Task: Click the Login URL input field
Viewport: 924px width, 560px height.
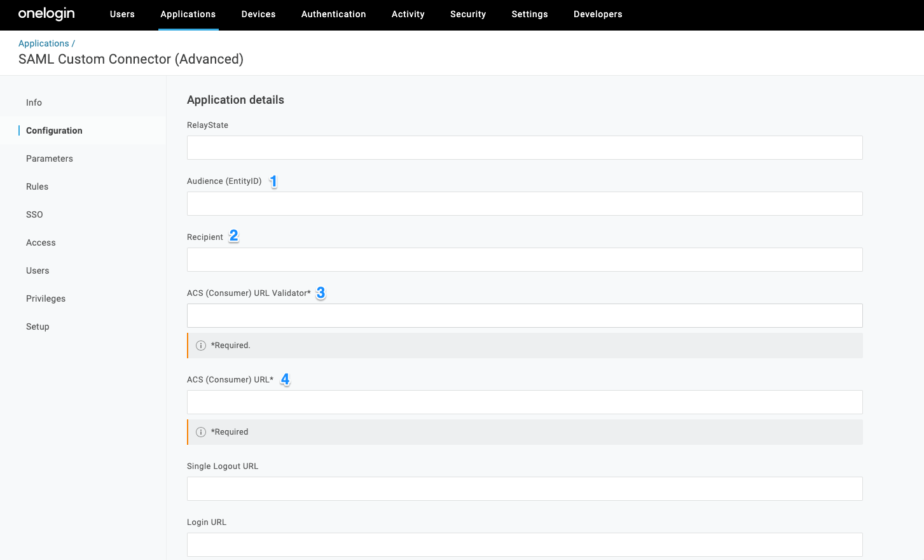Action: (x=524, y=544)
